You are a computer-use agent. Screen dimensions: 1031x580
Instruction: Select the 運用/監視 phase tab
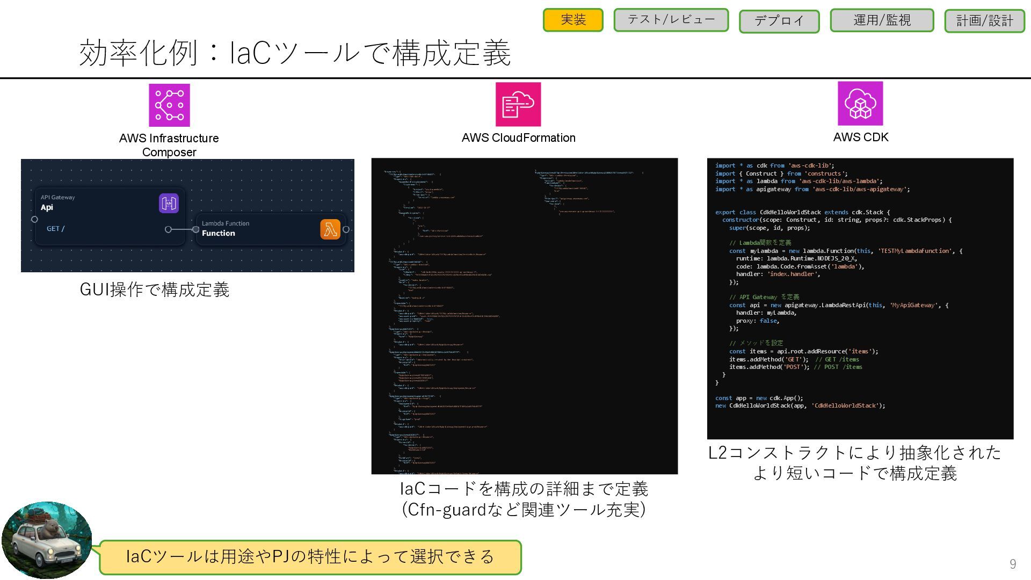click(882, 20)
